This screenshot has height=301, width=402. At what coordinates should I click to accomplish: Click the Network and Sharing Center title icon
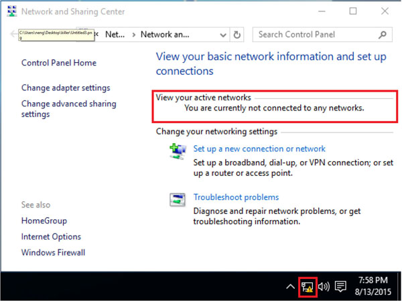tap(11, 11)
